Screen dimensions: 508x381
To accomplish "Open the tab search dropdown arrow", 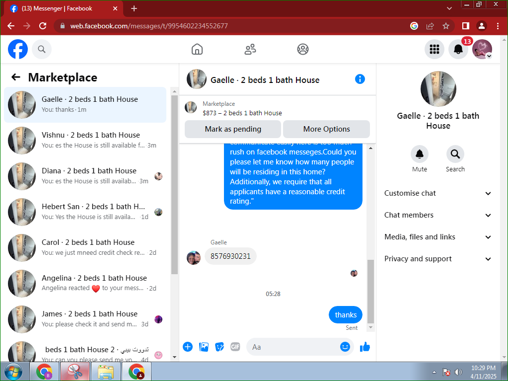I will (449, 8).
